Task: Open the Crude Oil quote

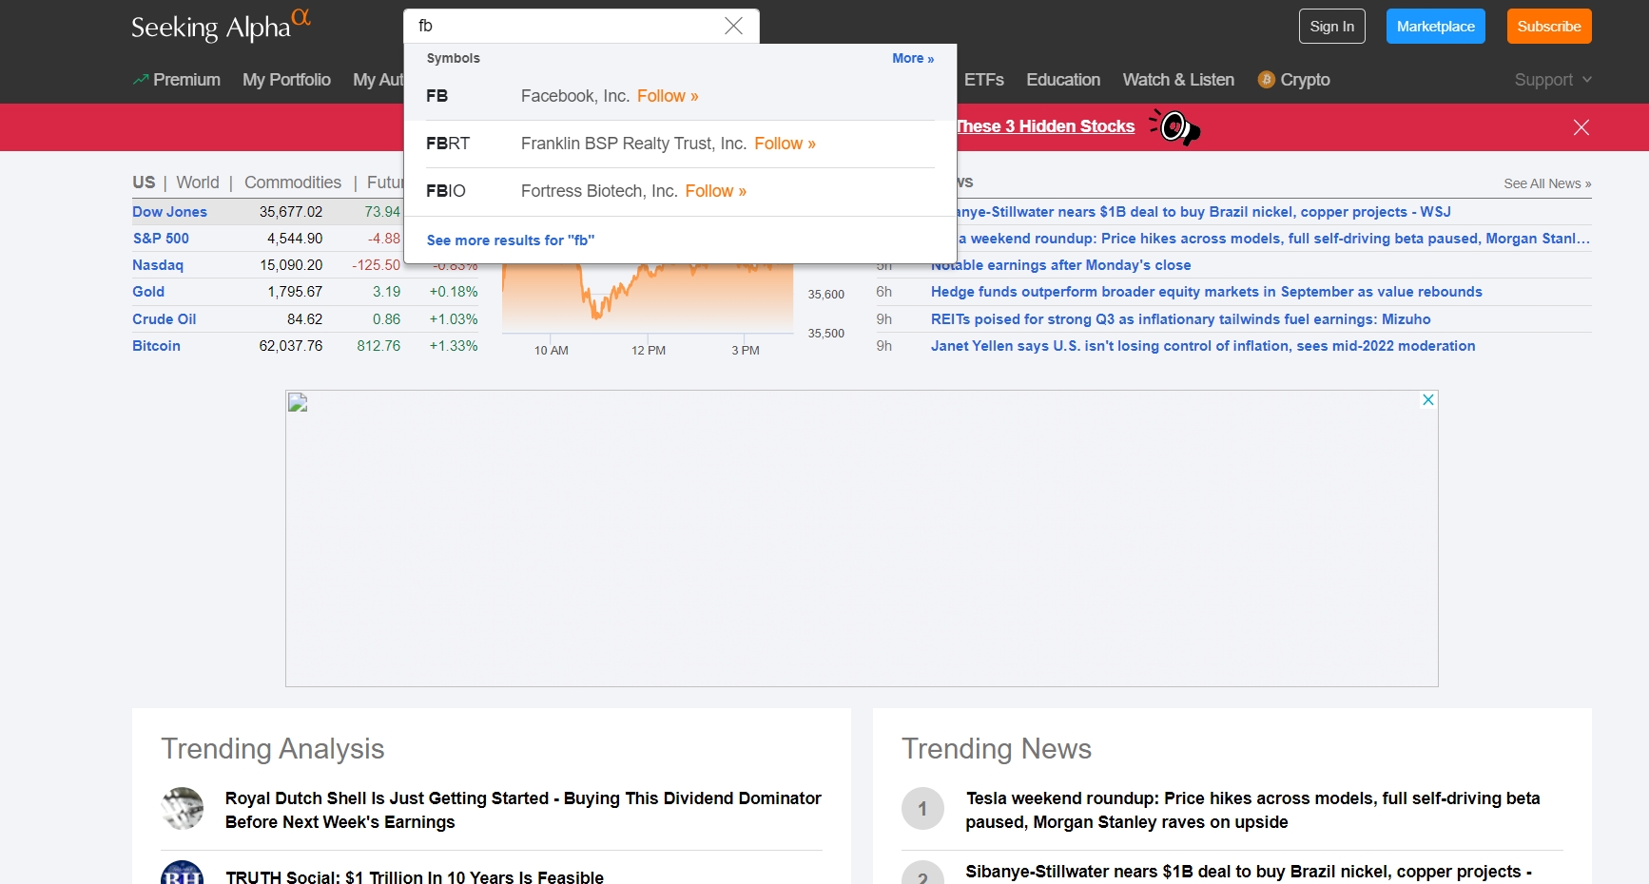Action: [164, 319]
